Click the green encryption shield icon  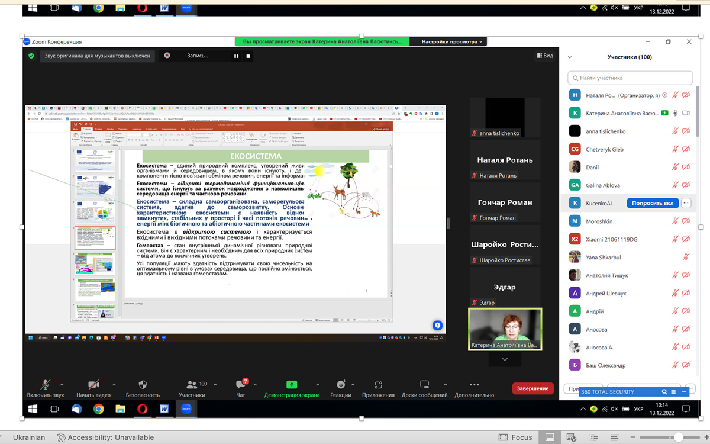coord(31,56)
